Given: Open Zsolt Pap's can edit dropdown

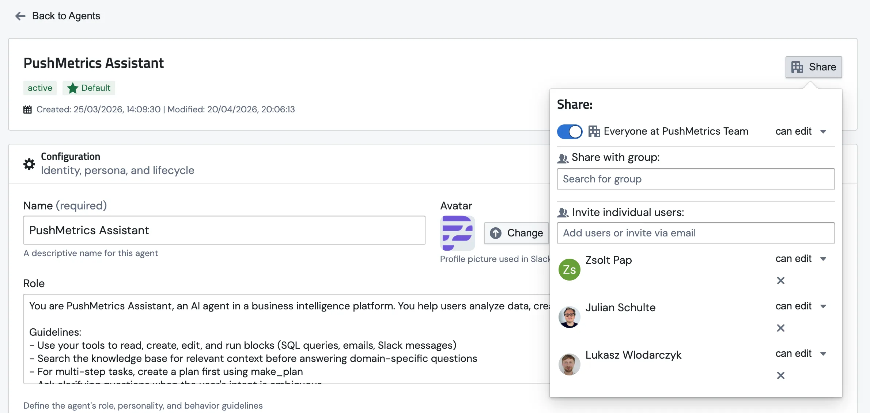Looking at the screenshot, I should pyautogui.click(x=801, y=259).
